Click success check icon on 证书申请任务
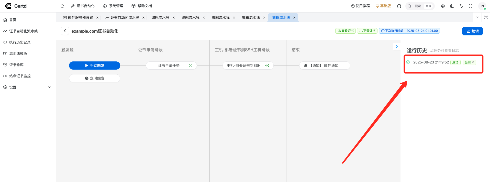 191,66
